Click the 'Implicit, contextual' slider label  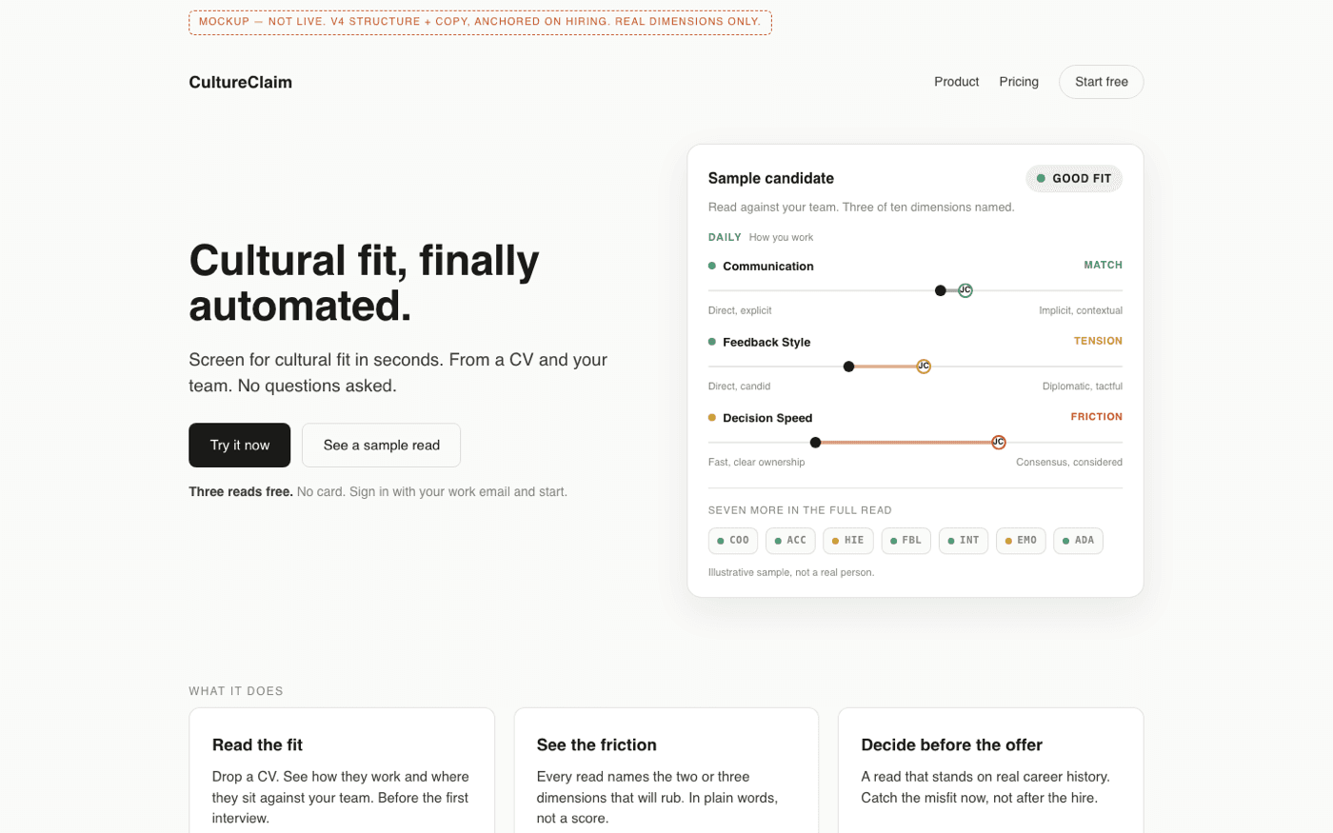(1080, 310)
